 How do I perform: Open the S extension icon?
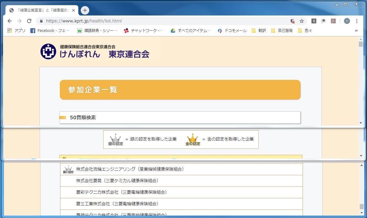tap(314, 21)
